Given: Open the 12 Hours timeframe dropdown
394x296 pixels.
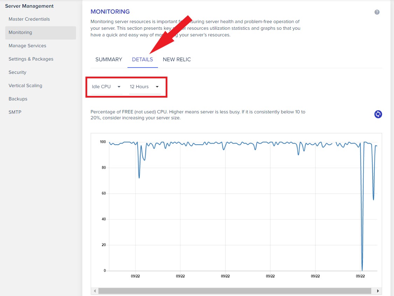Looking at the screenshot, I should pyautogui.click(x=145, y=87).
